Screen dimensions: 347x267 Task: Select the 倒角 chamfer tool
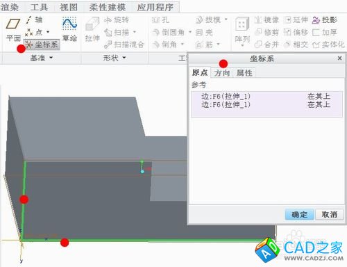[x=165, y=44]
